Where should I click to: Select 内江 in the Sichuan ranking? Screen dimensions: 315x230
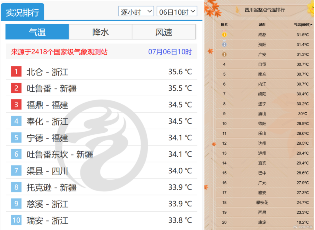262,84
